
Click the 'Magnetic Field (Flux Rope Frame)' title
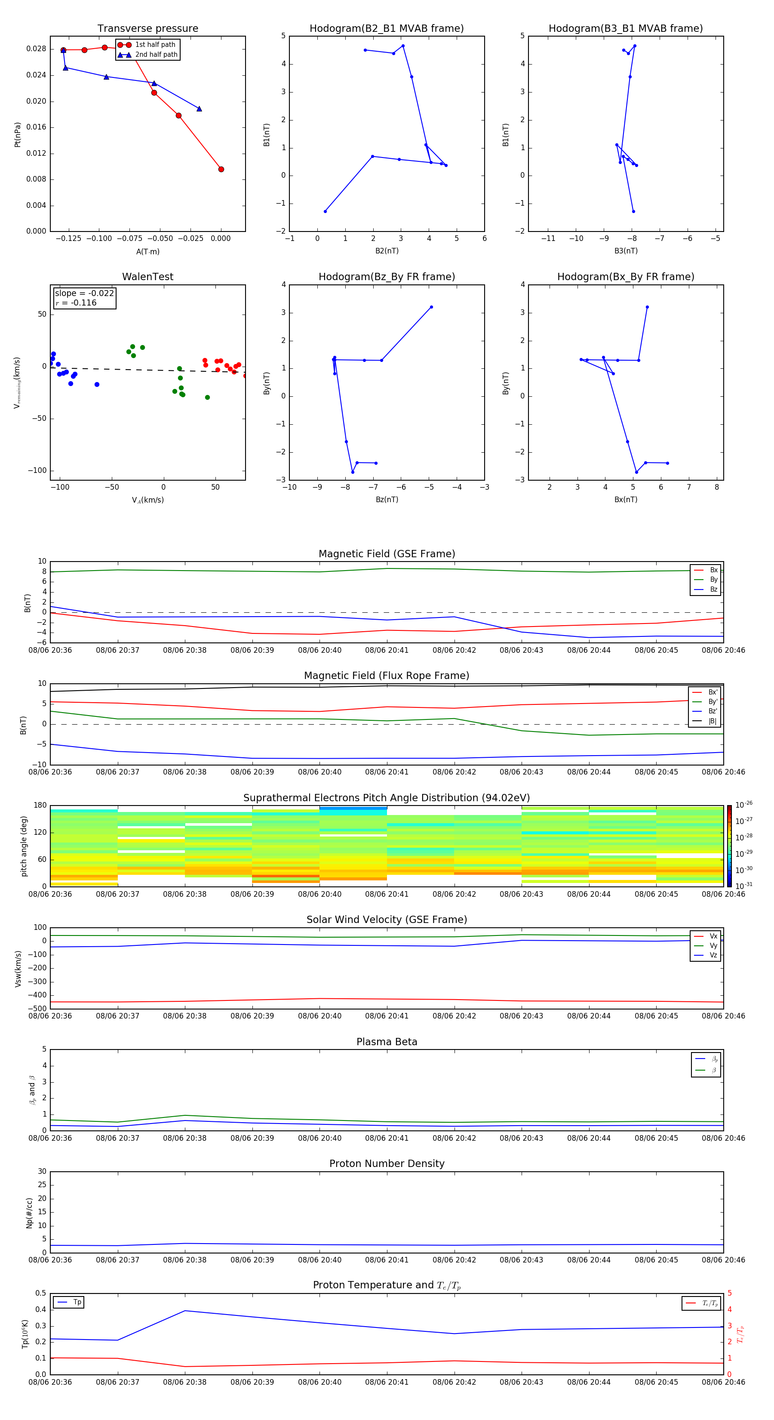coord(387,676)
